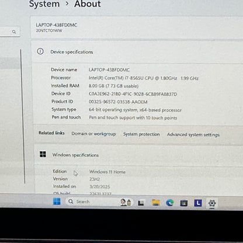Open the blue L app on taskbar
The width and height of the screenshot is (243, 243).
[198, 203]
